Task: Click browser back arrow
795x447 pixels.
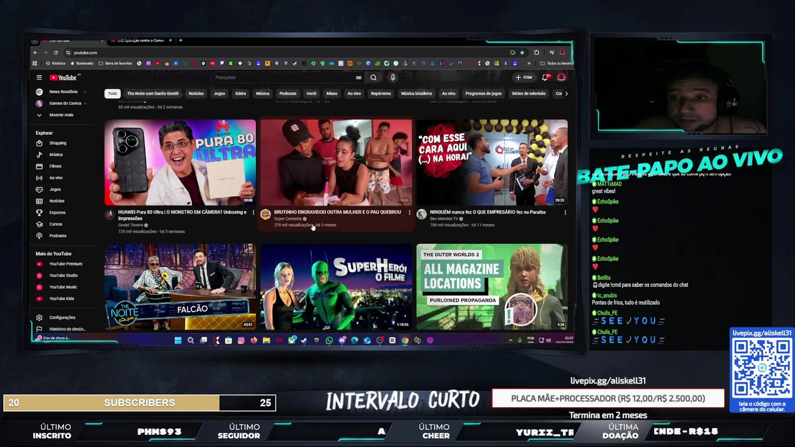Action: tap(35, 53)
